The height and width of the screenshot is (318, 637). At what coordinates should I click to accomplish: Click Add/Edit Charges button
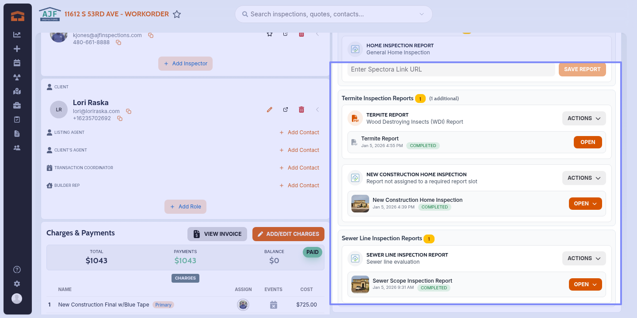point(288,234)
